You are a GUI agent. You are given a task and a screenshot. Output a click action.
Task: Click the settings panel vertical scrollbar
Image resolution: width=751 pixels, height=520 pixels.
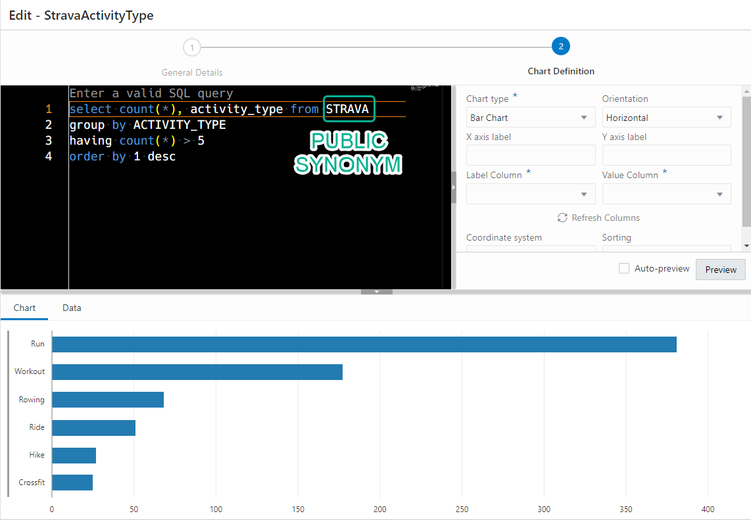click(746, 162)
